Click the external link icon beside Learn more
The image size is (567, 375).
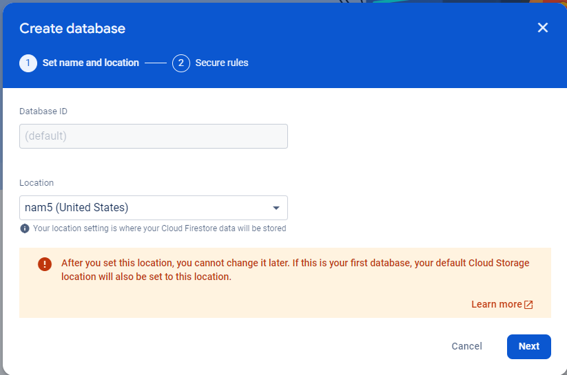528,304
